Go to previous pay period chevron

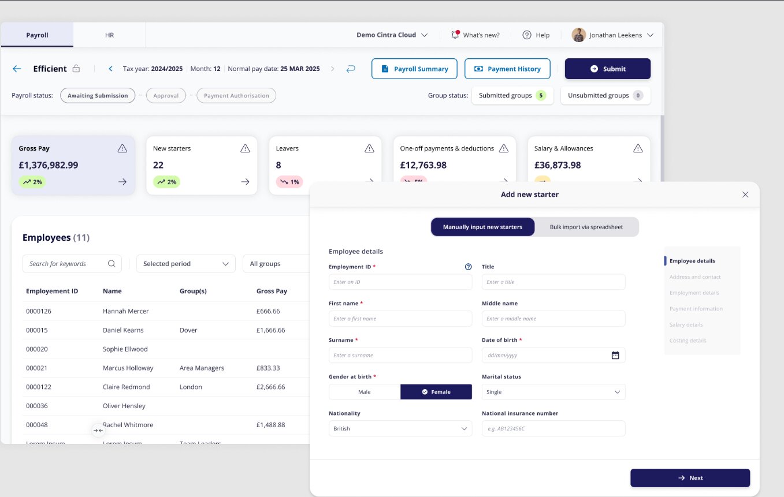(x=111, y=69)
